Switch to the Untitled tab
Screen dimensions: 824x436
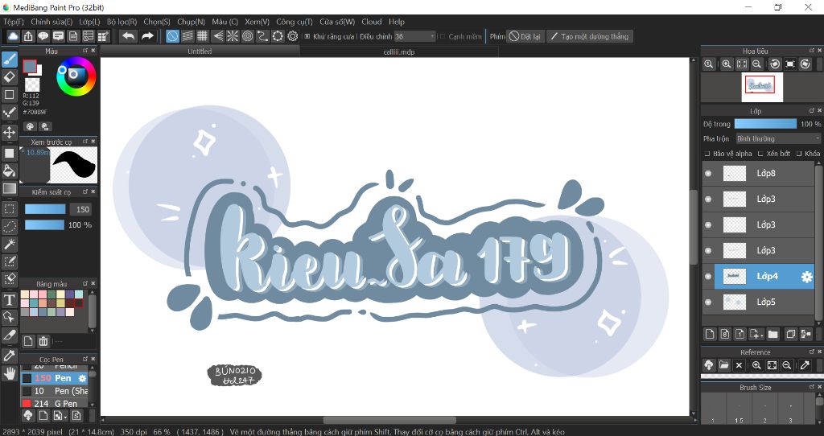(200, 51)
